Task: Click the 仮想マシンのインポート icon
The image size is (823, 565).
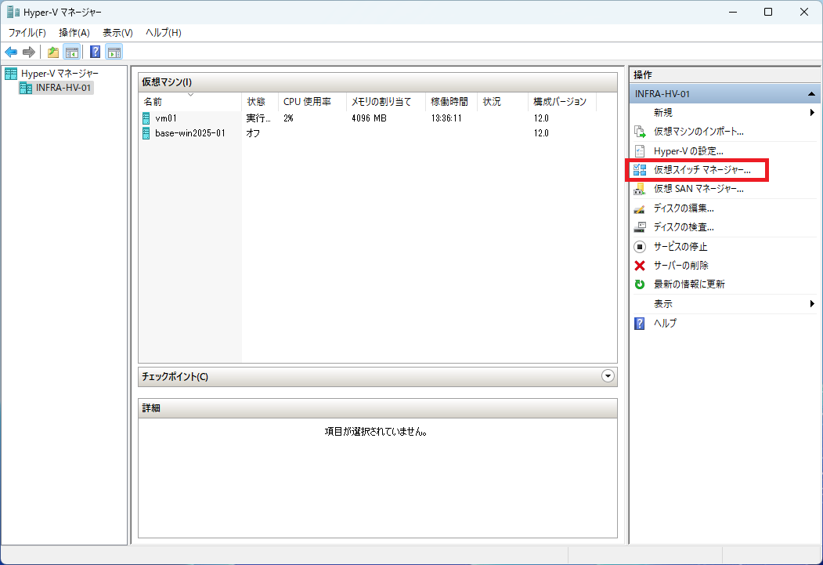Action: pos(639,132)
